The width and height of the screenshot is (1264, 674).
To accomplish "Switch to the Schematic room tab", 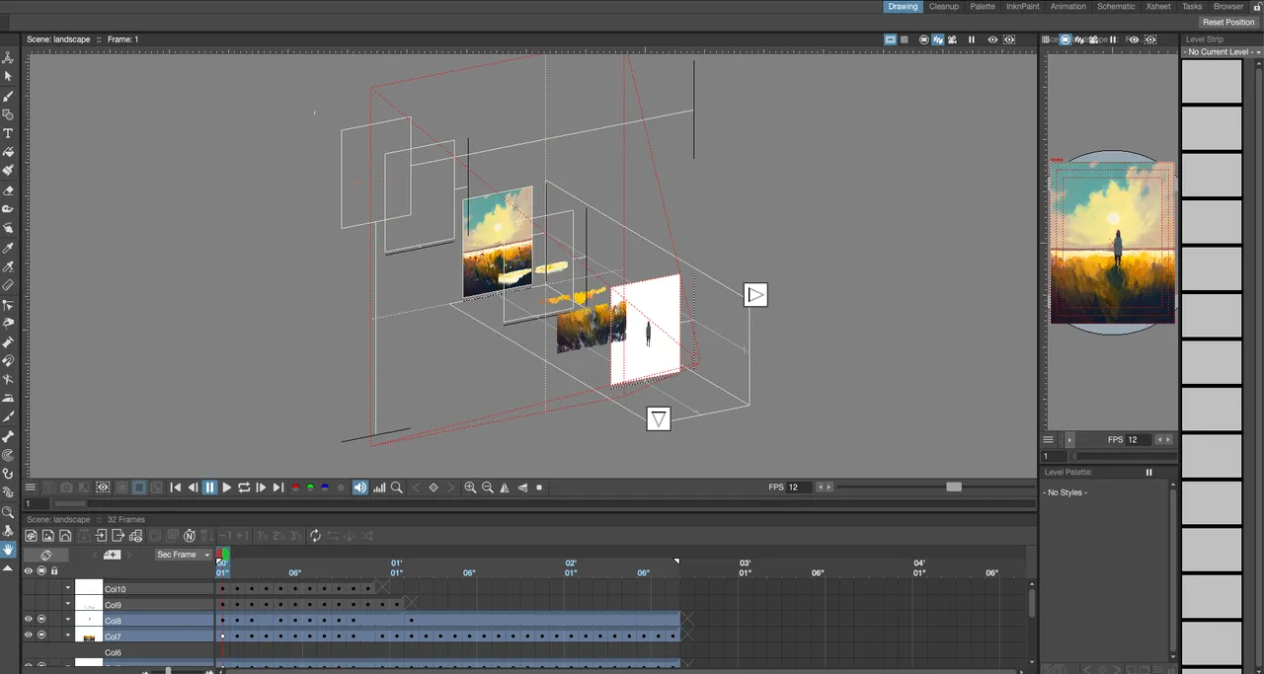I will pos(1116,7).
